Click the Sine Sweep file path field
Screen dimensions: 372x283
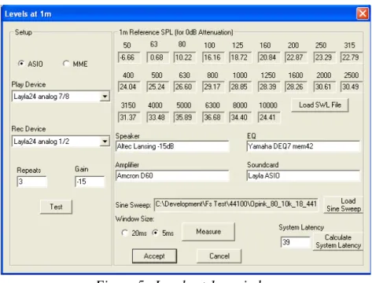236,204
